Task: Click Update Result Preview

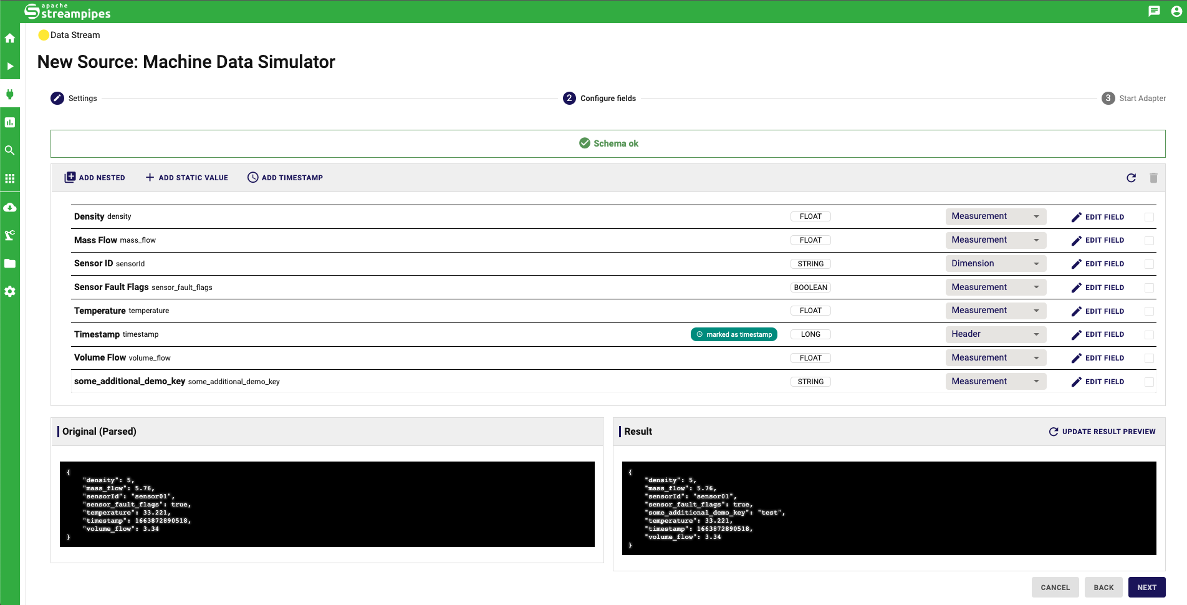Action: click(1102, 432)
